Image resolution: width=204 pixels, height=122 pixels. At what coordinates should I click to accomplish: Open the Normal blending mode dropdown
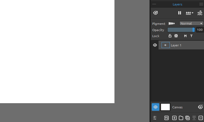(191, 23)
